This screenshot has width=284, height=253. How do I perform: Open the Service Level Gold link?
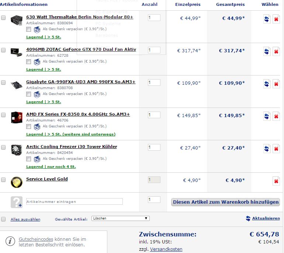[x=47, y=179]
